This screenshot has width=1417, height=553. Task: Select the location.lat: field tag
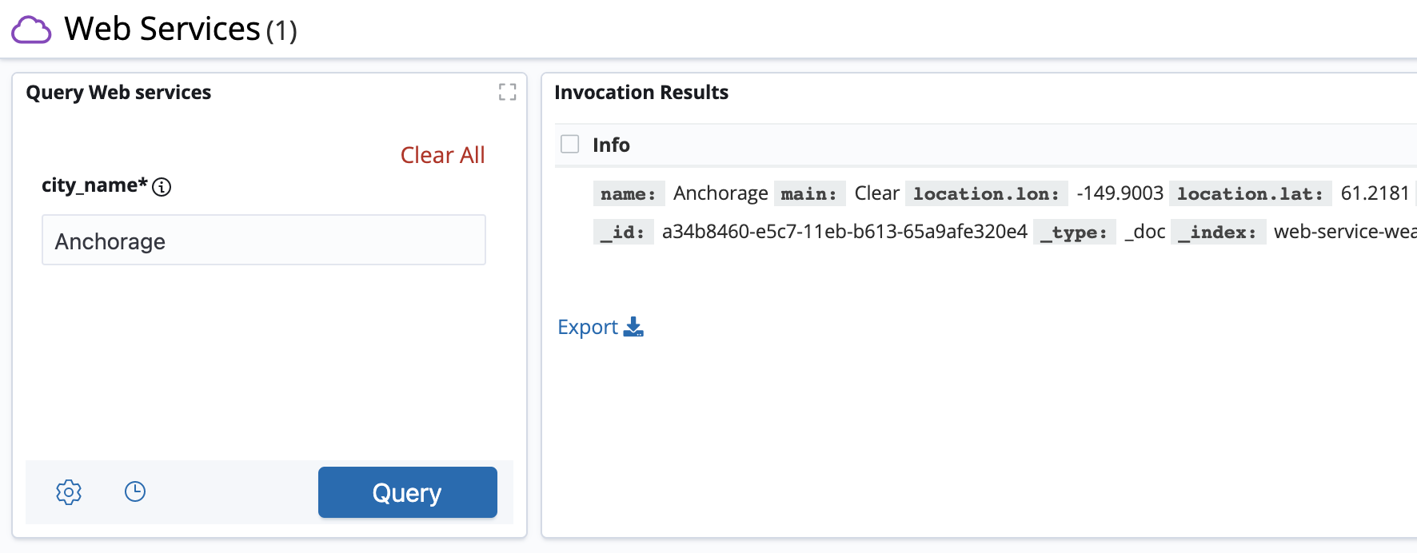(x=1250, y=193)
